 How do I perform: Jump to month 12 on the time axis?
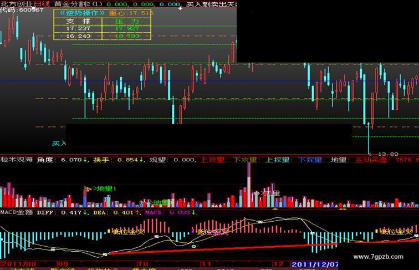pos(279,264)
